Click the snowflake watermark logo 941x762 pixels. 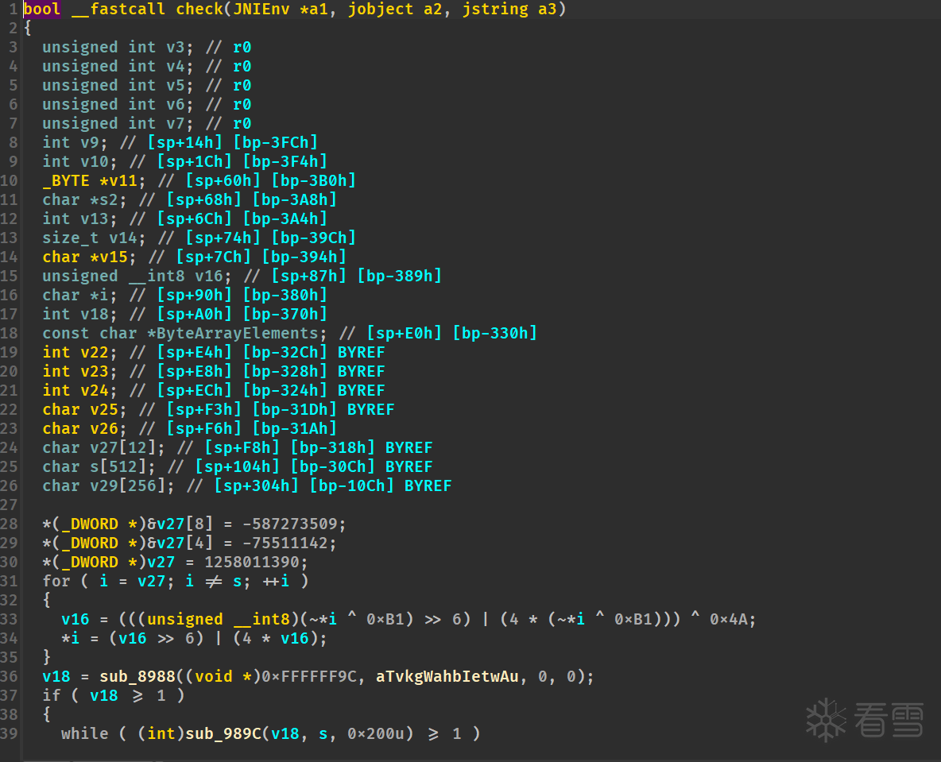pos(827,719)
